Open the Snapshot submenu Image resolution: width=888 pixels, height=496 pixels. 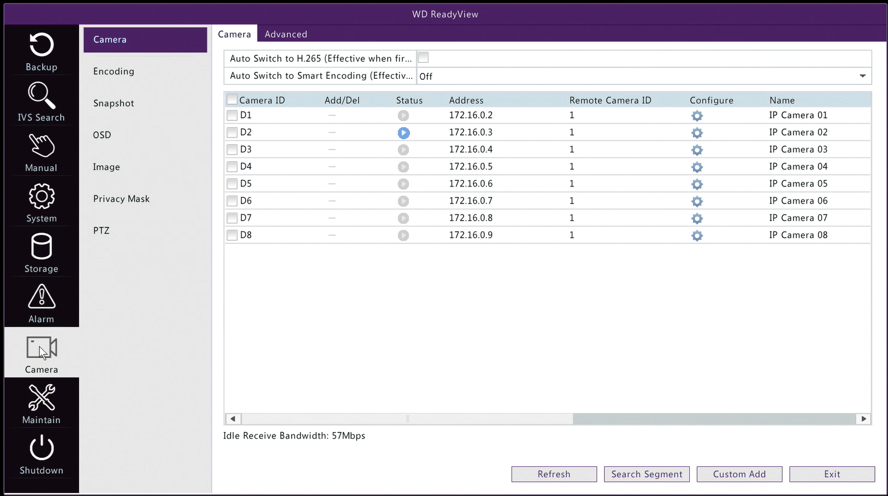[x=114, y=103]
